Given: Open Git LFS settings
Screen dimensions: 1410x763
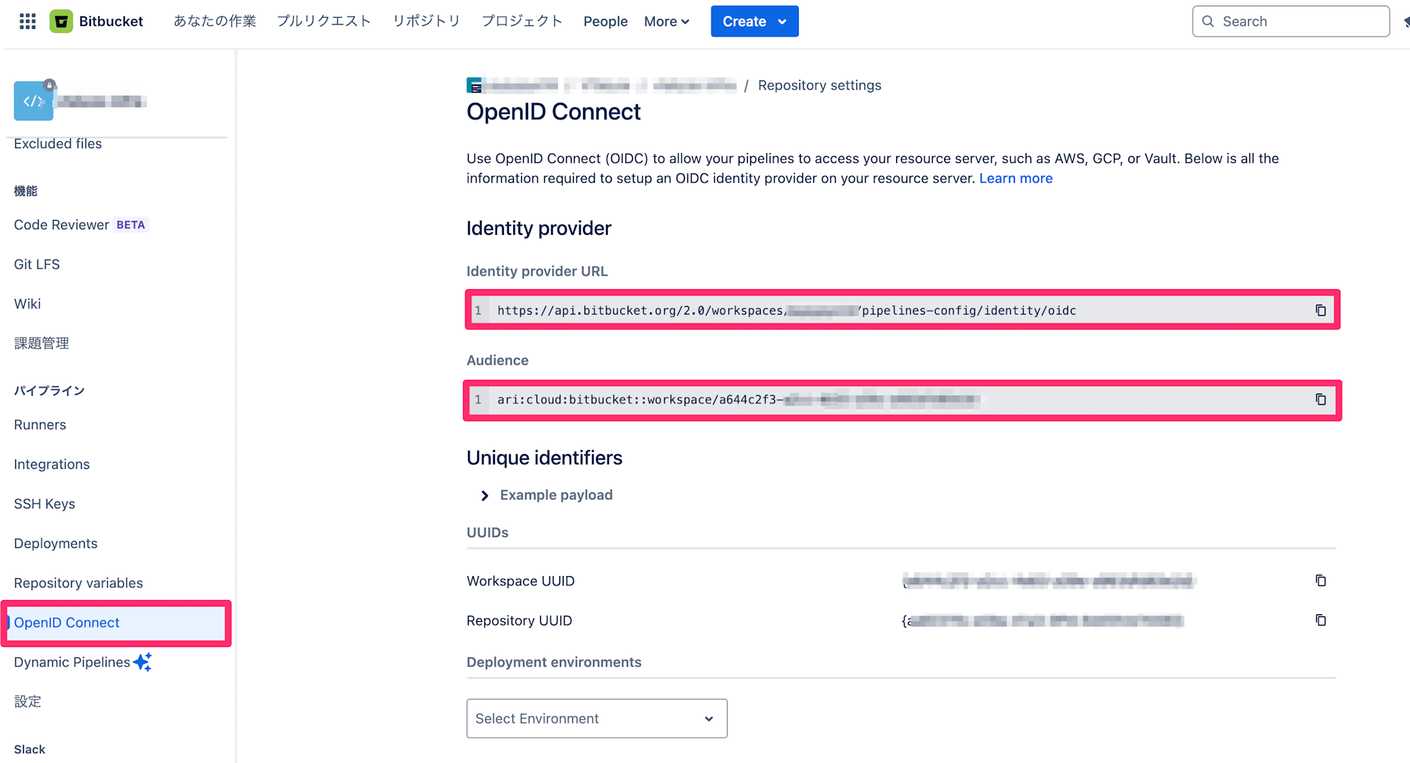Looking at the screenshot, I should 37,264.
